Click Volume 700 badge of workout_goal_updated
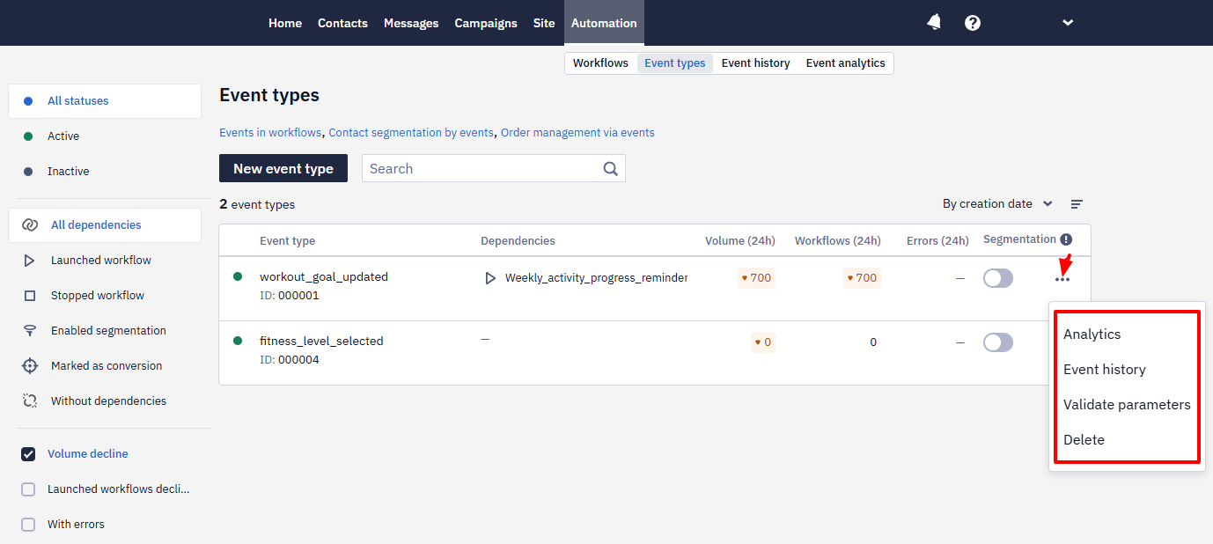 (x=756, y=278)
